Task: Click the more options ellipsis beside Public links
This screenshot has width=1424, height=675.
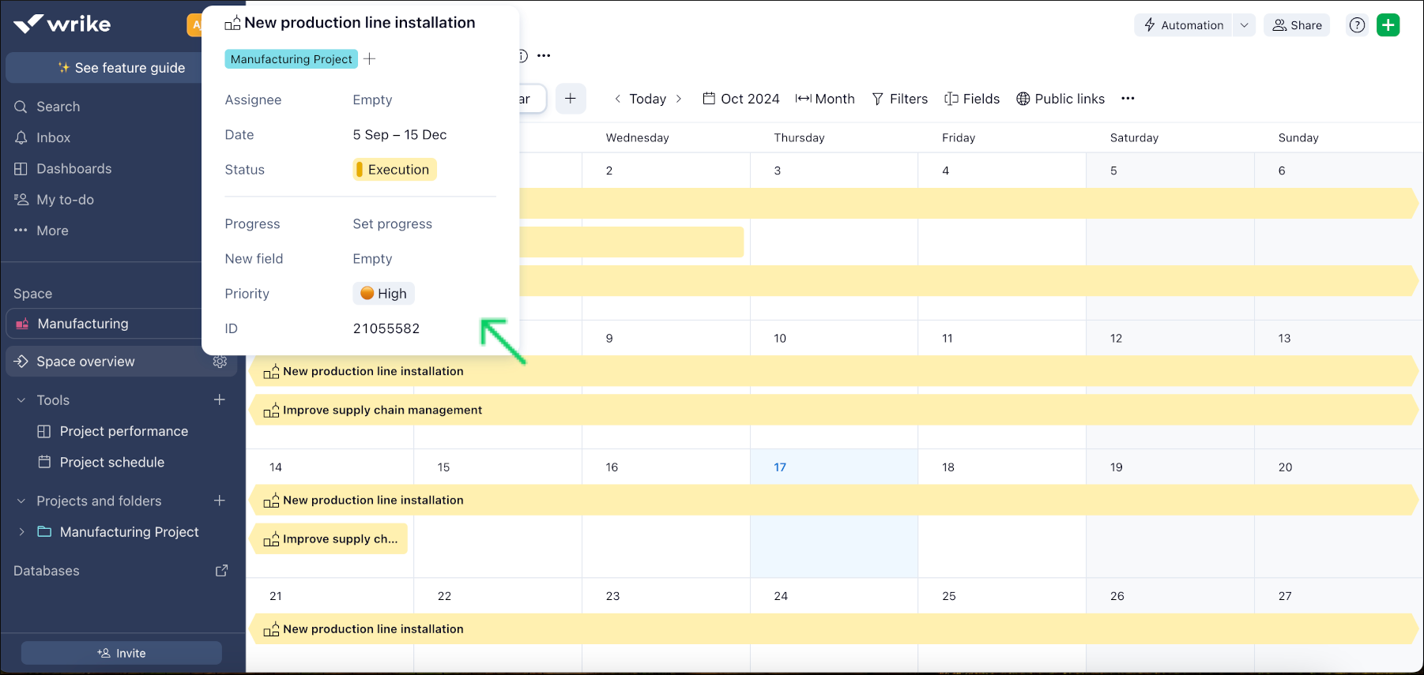Action: click(1128, 99)
